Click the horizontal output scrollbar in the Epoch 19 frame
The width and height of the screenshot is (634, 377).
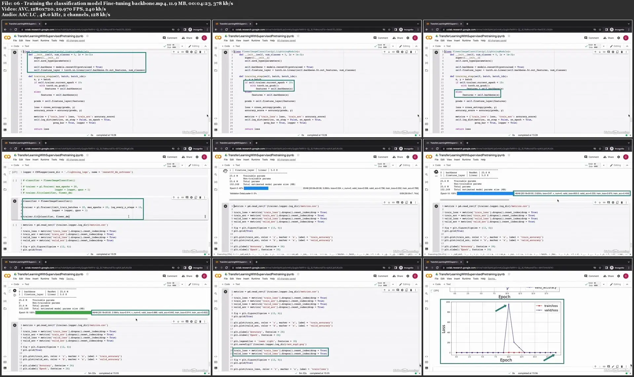coord(53,319)
